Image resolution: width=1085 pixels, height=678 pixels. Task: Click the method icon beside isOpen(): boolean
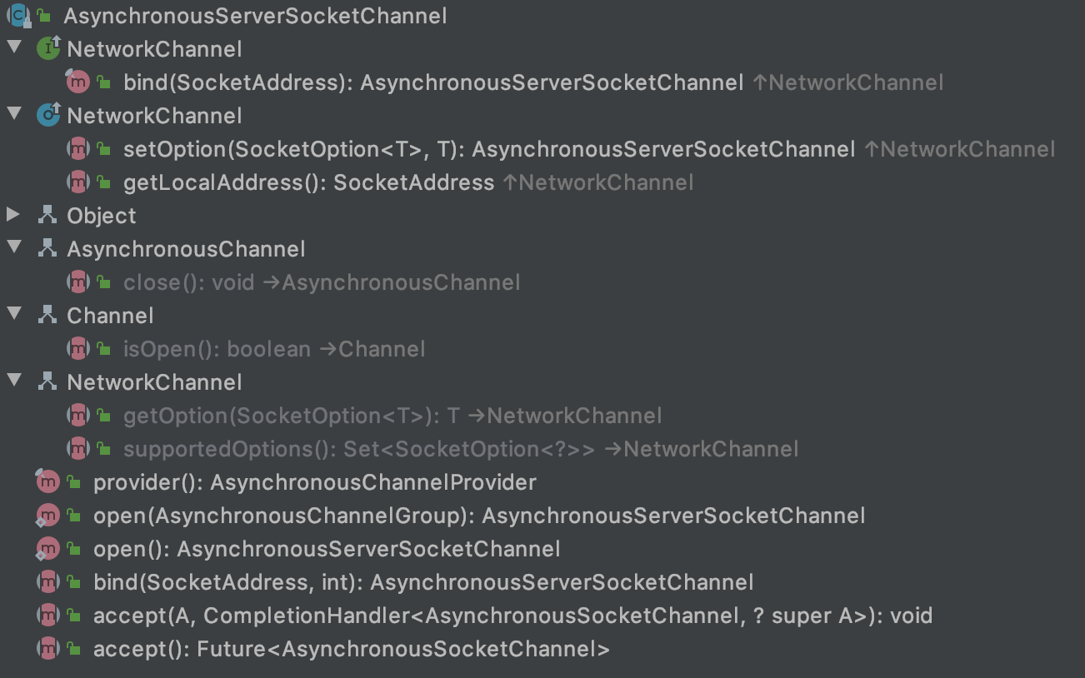(79, 348)
